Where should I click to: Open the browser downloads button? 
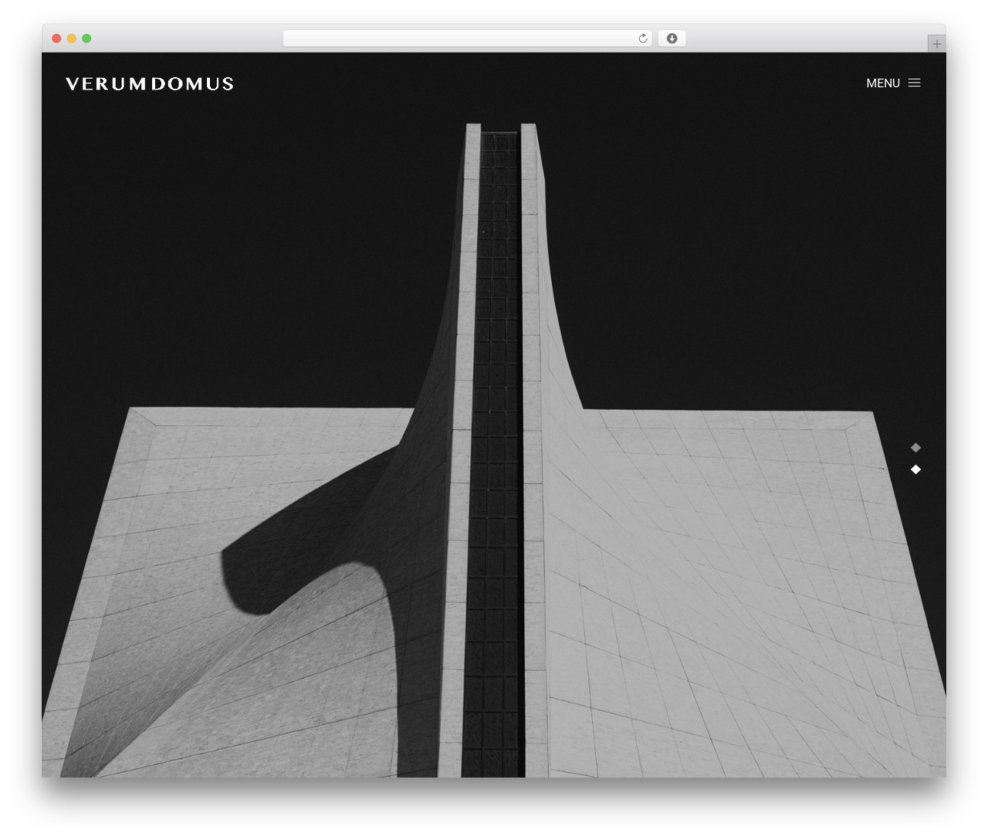672,39
